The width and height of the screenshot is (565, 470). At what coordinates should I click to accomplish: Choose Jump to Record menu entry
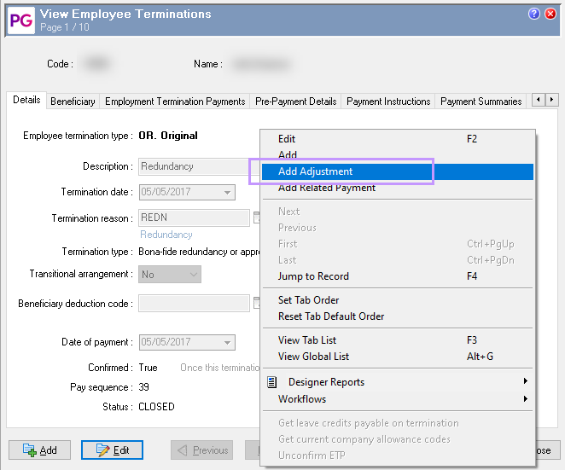[x=313, y=276]
